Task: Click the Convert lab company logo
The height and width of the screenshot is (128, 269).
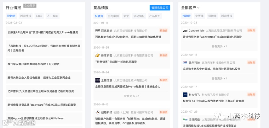Action: coord(185,31)
